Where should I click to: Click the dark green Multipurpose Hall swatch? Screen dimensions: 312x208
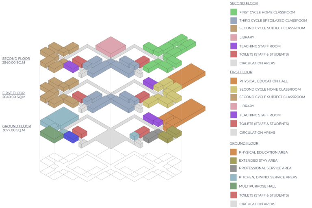click(233, 186)
